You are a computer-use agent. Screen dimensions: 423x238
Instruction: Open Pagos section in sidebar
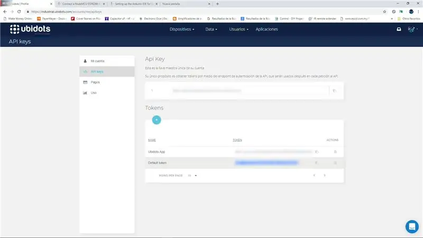(x=107, y=82)
